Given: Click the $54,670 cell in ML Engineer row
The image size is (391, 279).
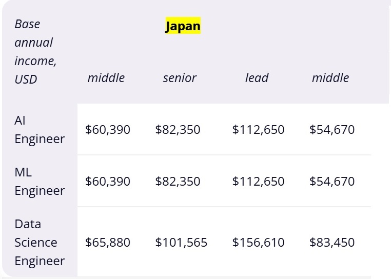Looking at the screenshot, I should pos(332,182).
